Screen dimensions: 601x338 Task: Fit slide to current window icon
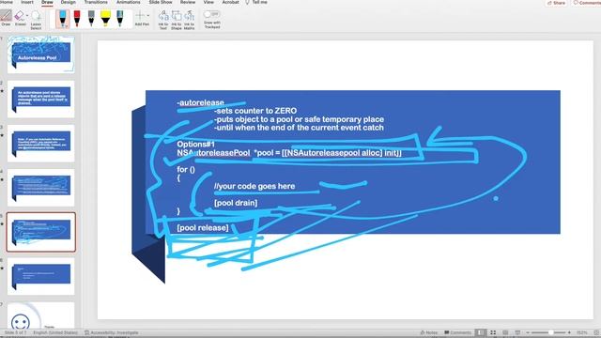coord(596,332)
